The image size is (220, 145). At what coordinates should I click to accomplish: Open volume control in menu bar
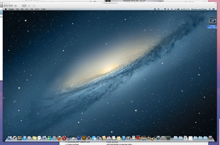168,9
